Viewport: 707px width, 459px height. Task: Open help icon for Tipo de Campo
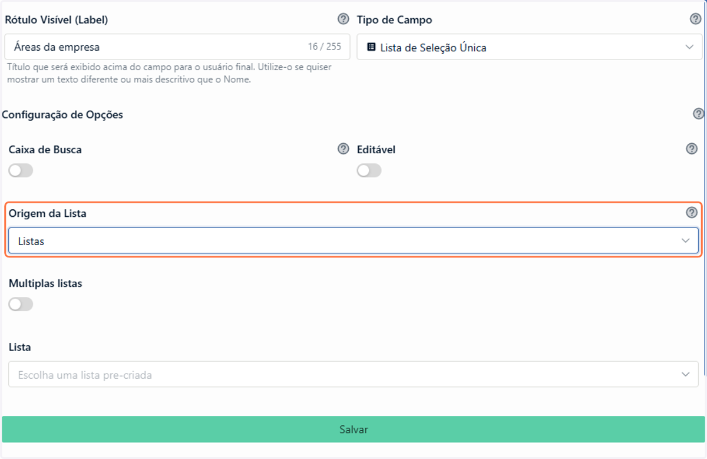695,19
